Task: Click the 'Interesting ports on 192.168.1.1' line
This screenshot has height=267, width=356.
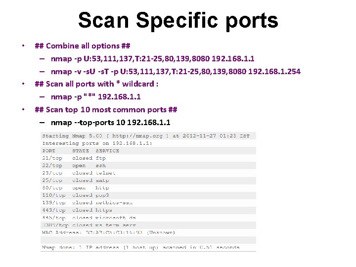Action: [97, 143]
